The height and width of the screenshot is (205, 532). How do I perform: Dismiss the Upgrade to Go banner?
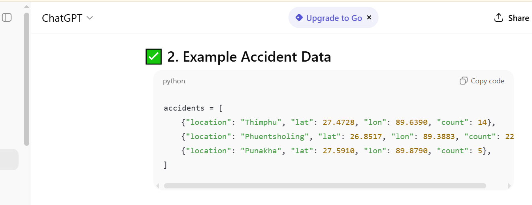[x=369, y=18]
